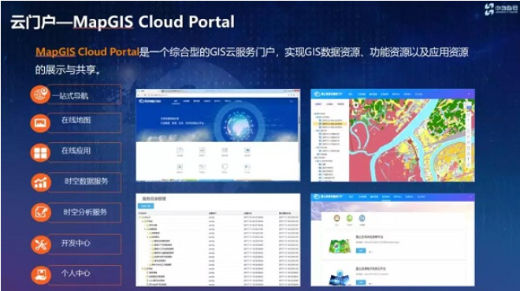The width and height of the screenshot is (520, 291).
Task: Open the four-square grid icon for 在线应用
Action: [x=40, y=153]
